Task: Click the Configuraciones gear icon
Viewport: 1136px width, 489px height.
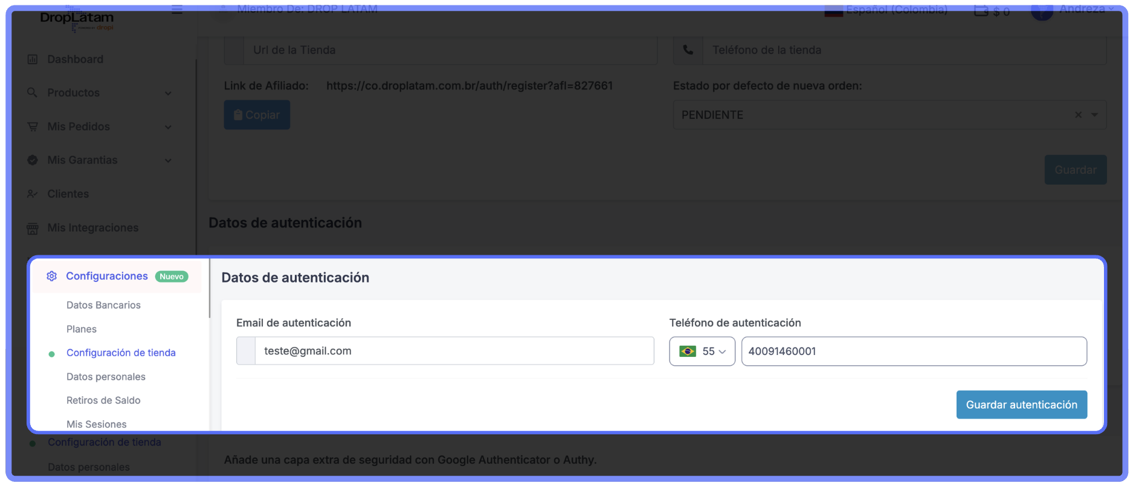Action: click(52, 276)
